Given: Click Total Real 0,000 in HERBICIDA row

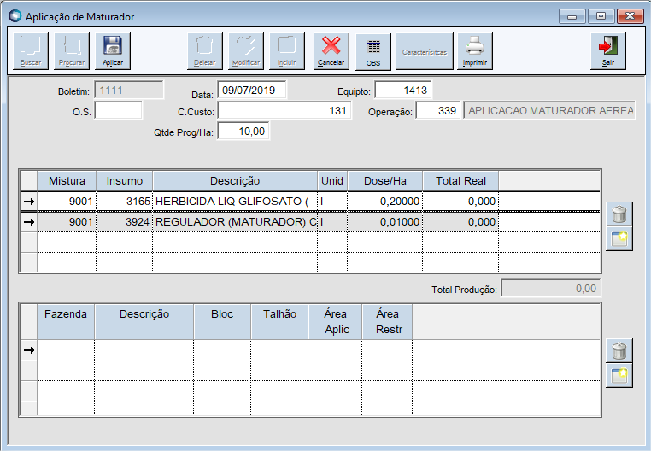Looking at the screenshot, I should coord(460,202).
